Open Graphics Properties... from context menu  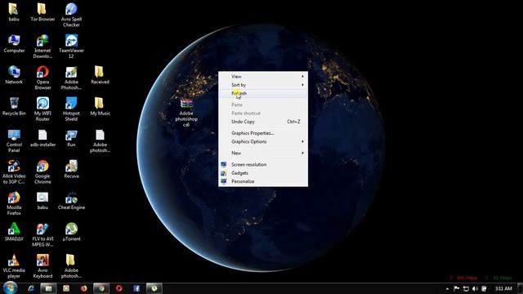click(263, 133)
